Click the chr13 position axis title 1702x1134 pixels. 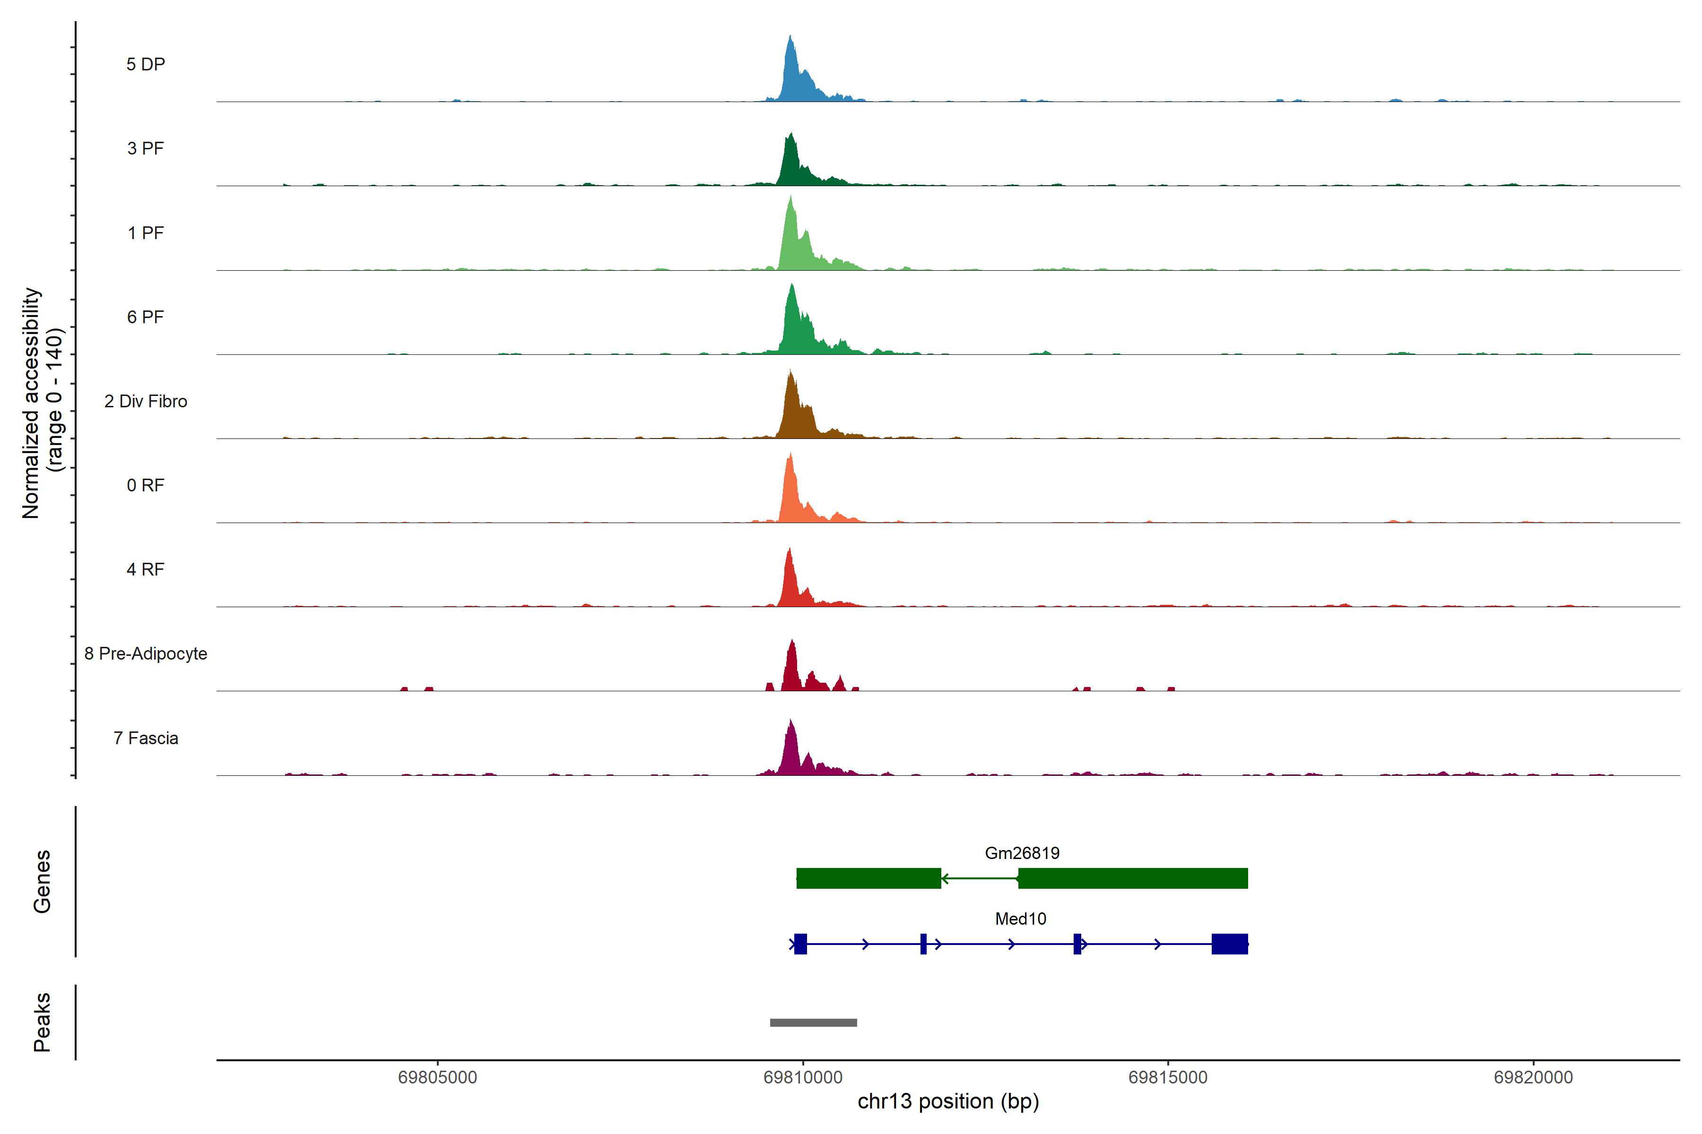(948, 1101)
